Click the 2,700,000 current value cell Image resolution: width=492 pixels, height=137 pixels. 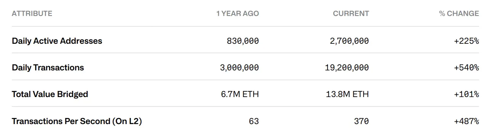click(349, 41)
